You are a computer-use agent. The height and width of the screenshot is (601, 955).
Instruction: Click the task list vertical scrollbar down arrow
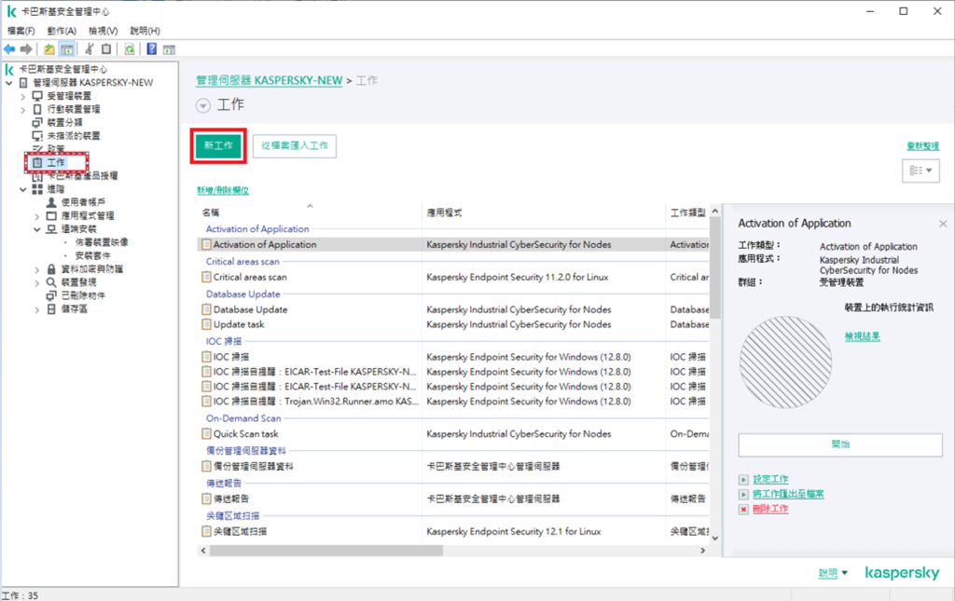[714, 537]
